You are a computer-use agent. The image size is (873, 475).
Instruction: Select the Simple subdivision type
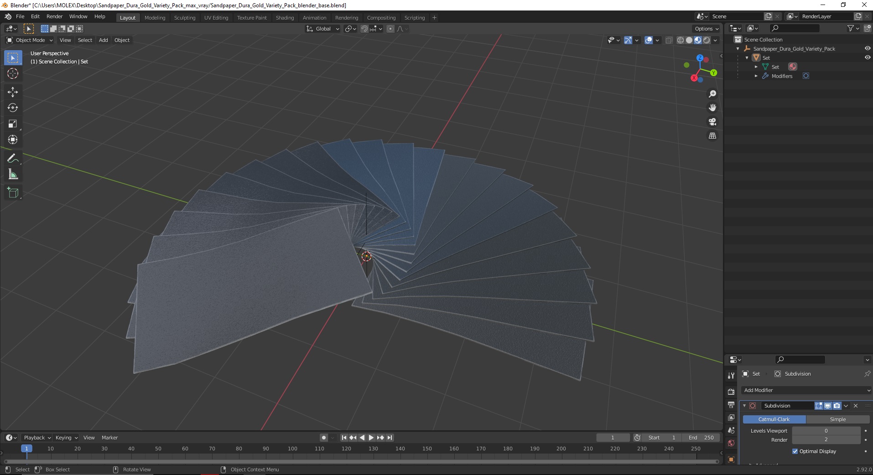(838, 419)
